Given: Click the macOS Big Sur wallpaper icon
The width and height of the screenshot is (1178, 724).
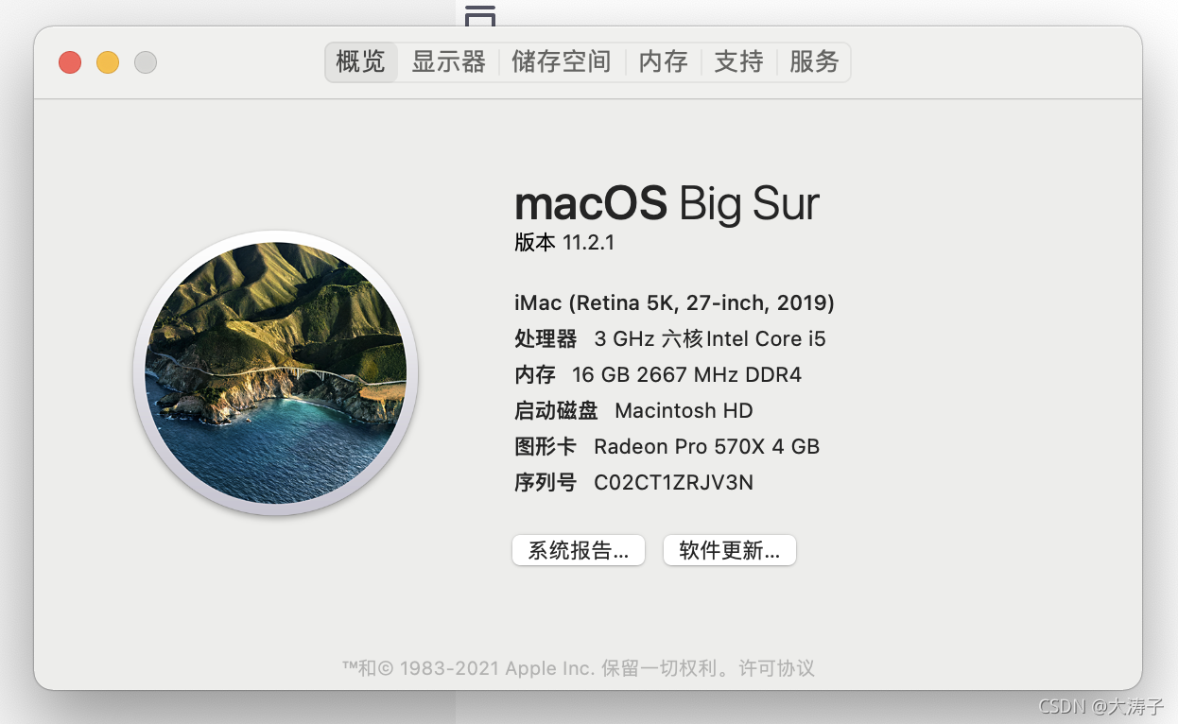Looking at the screenshot, I should [276, 372].
